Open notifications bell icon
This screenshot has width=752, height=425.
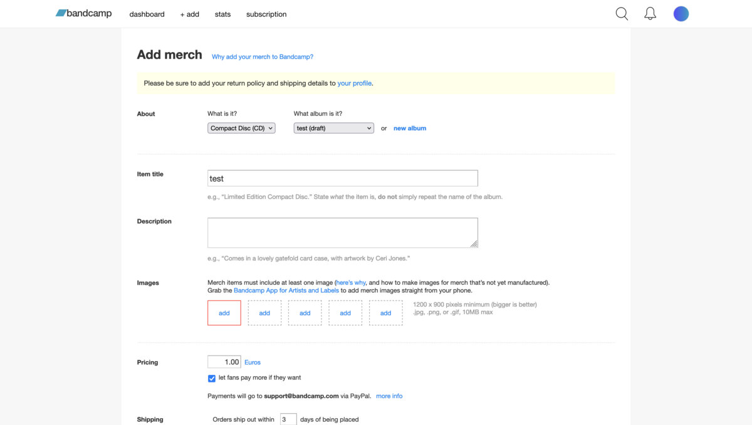pyautogui.click(x=650, y=14)
